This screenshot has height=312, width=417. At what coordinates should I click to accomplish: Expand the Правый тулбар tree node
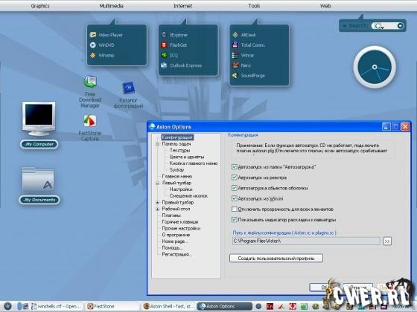point(157,202)
